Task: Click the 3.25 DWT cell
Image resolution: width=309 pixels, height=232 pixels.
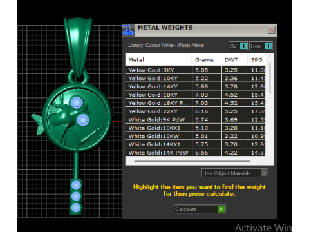Action: [234, 70]
